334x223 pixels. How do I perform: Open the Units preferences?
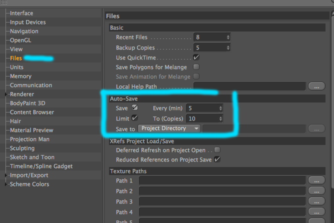click(16, 67)
